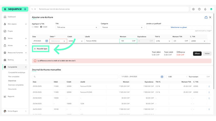The height and width of the screenshot is (121, 216).
Task: Click Valider button
Action: click(207, 53)
